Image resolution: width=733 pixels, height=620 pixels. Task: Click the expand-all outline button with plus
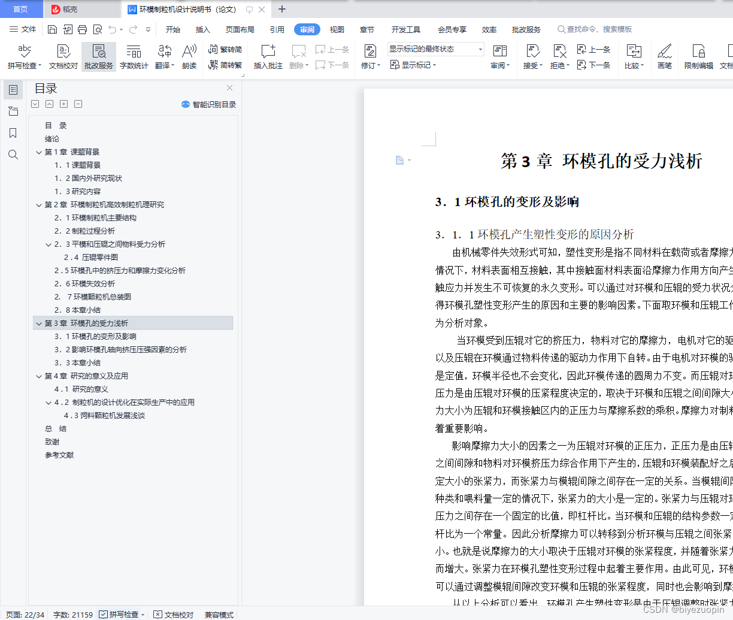[64, 104]
